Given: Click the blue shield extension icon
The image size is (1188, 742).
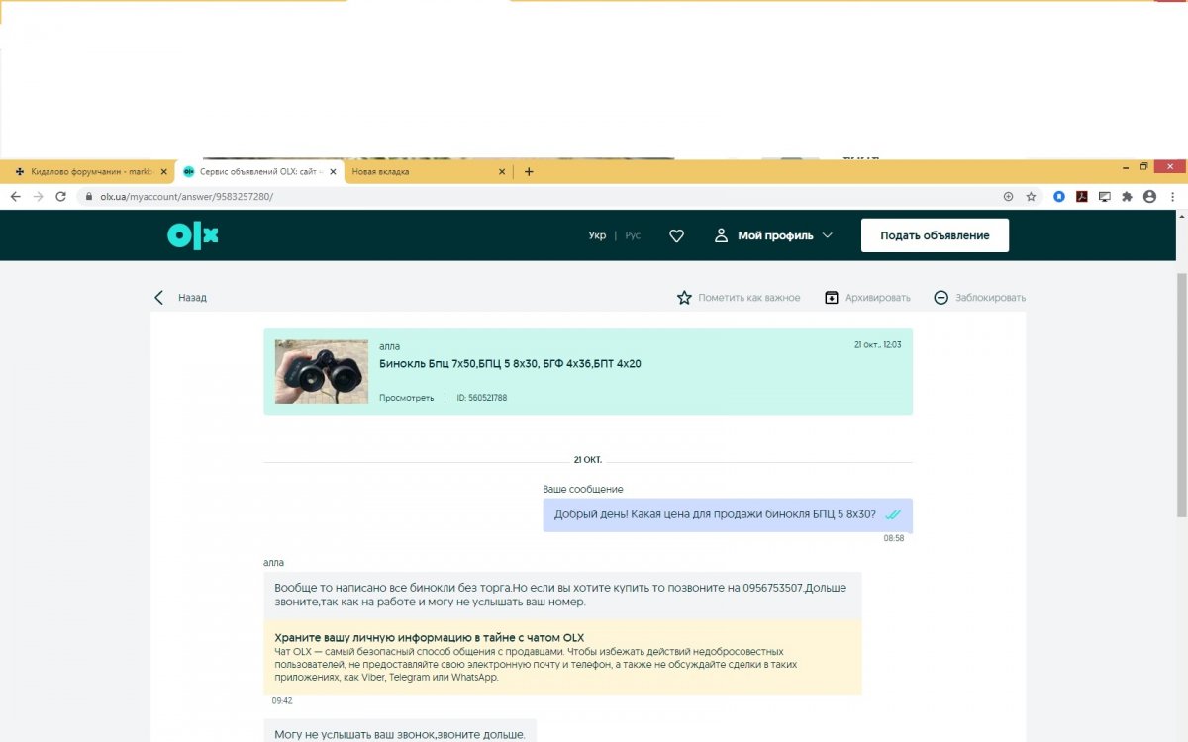Looking at the screenshot, I should [x=1059, y=197].
